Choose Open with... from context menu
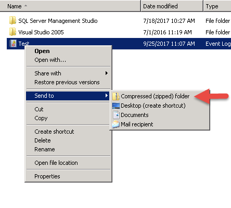Image resolution: width=231 pixels, height=208 pixels. pyautogui.click(x=50, y=60)
